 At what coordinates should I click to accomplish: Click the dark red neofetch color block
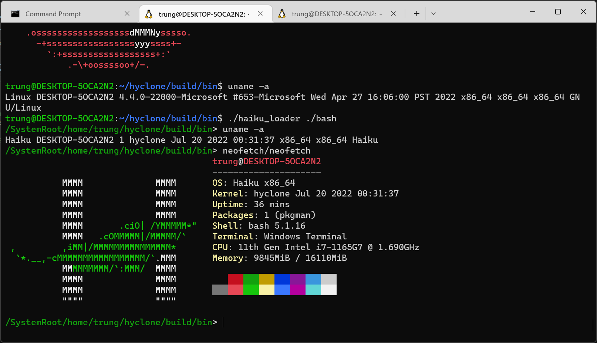(x=236, y=279)
